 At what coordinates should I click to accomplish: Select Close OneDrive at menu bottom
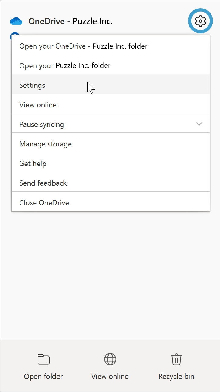(44, 203)
